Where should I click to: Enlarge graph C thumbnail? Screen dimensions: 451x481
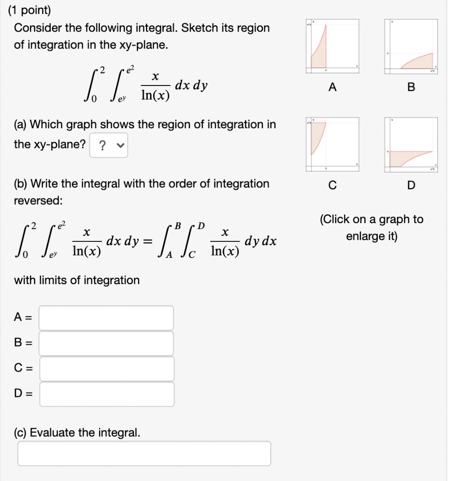click(332, 144)
